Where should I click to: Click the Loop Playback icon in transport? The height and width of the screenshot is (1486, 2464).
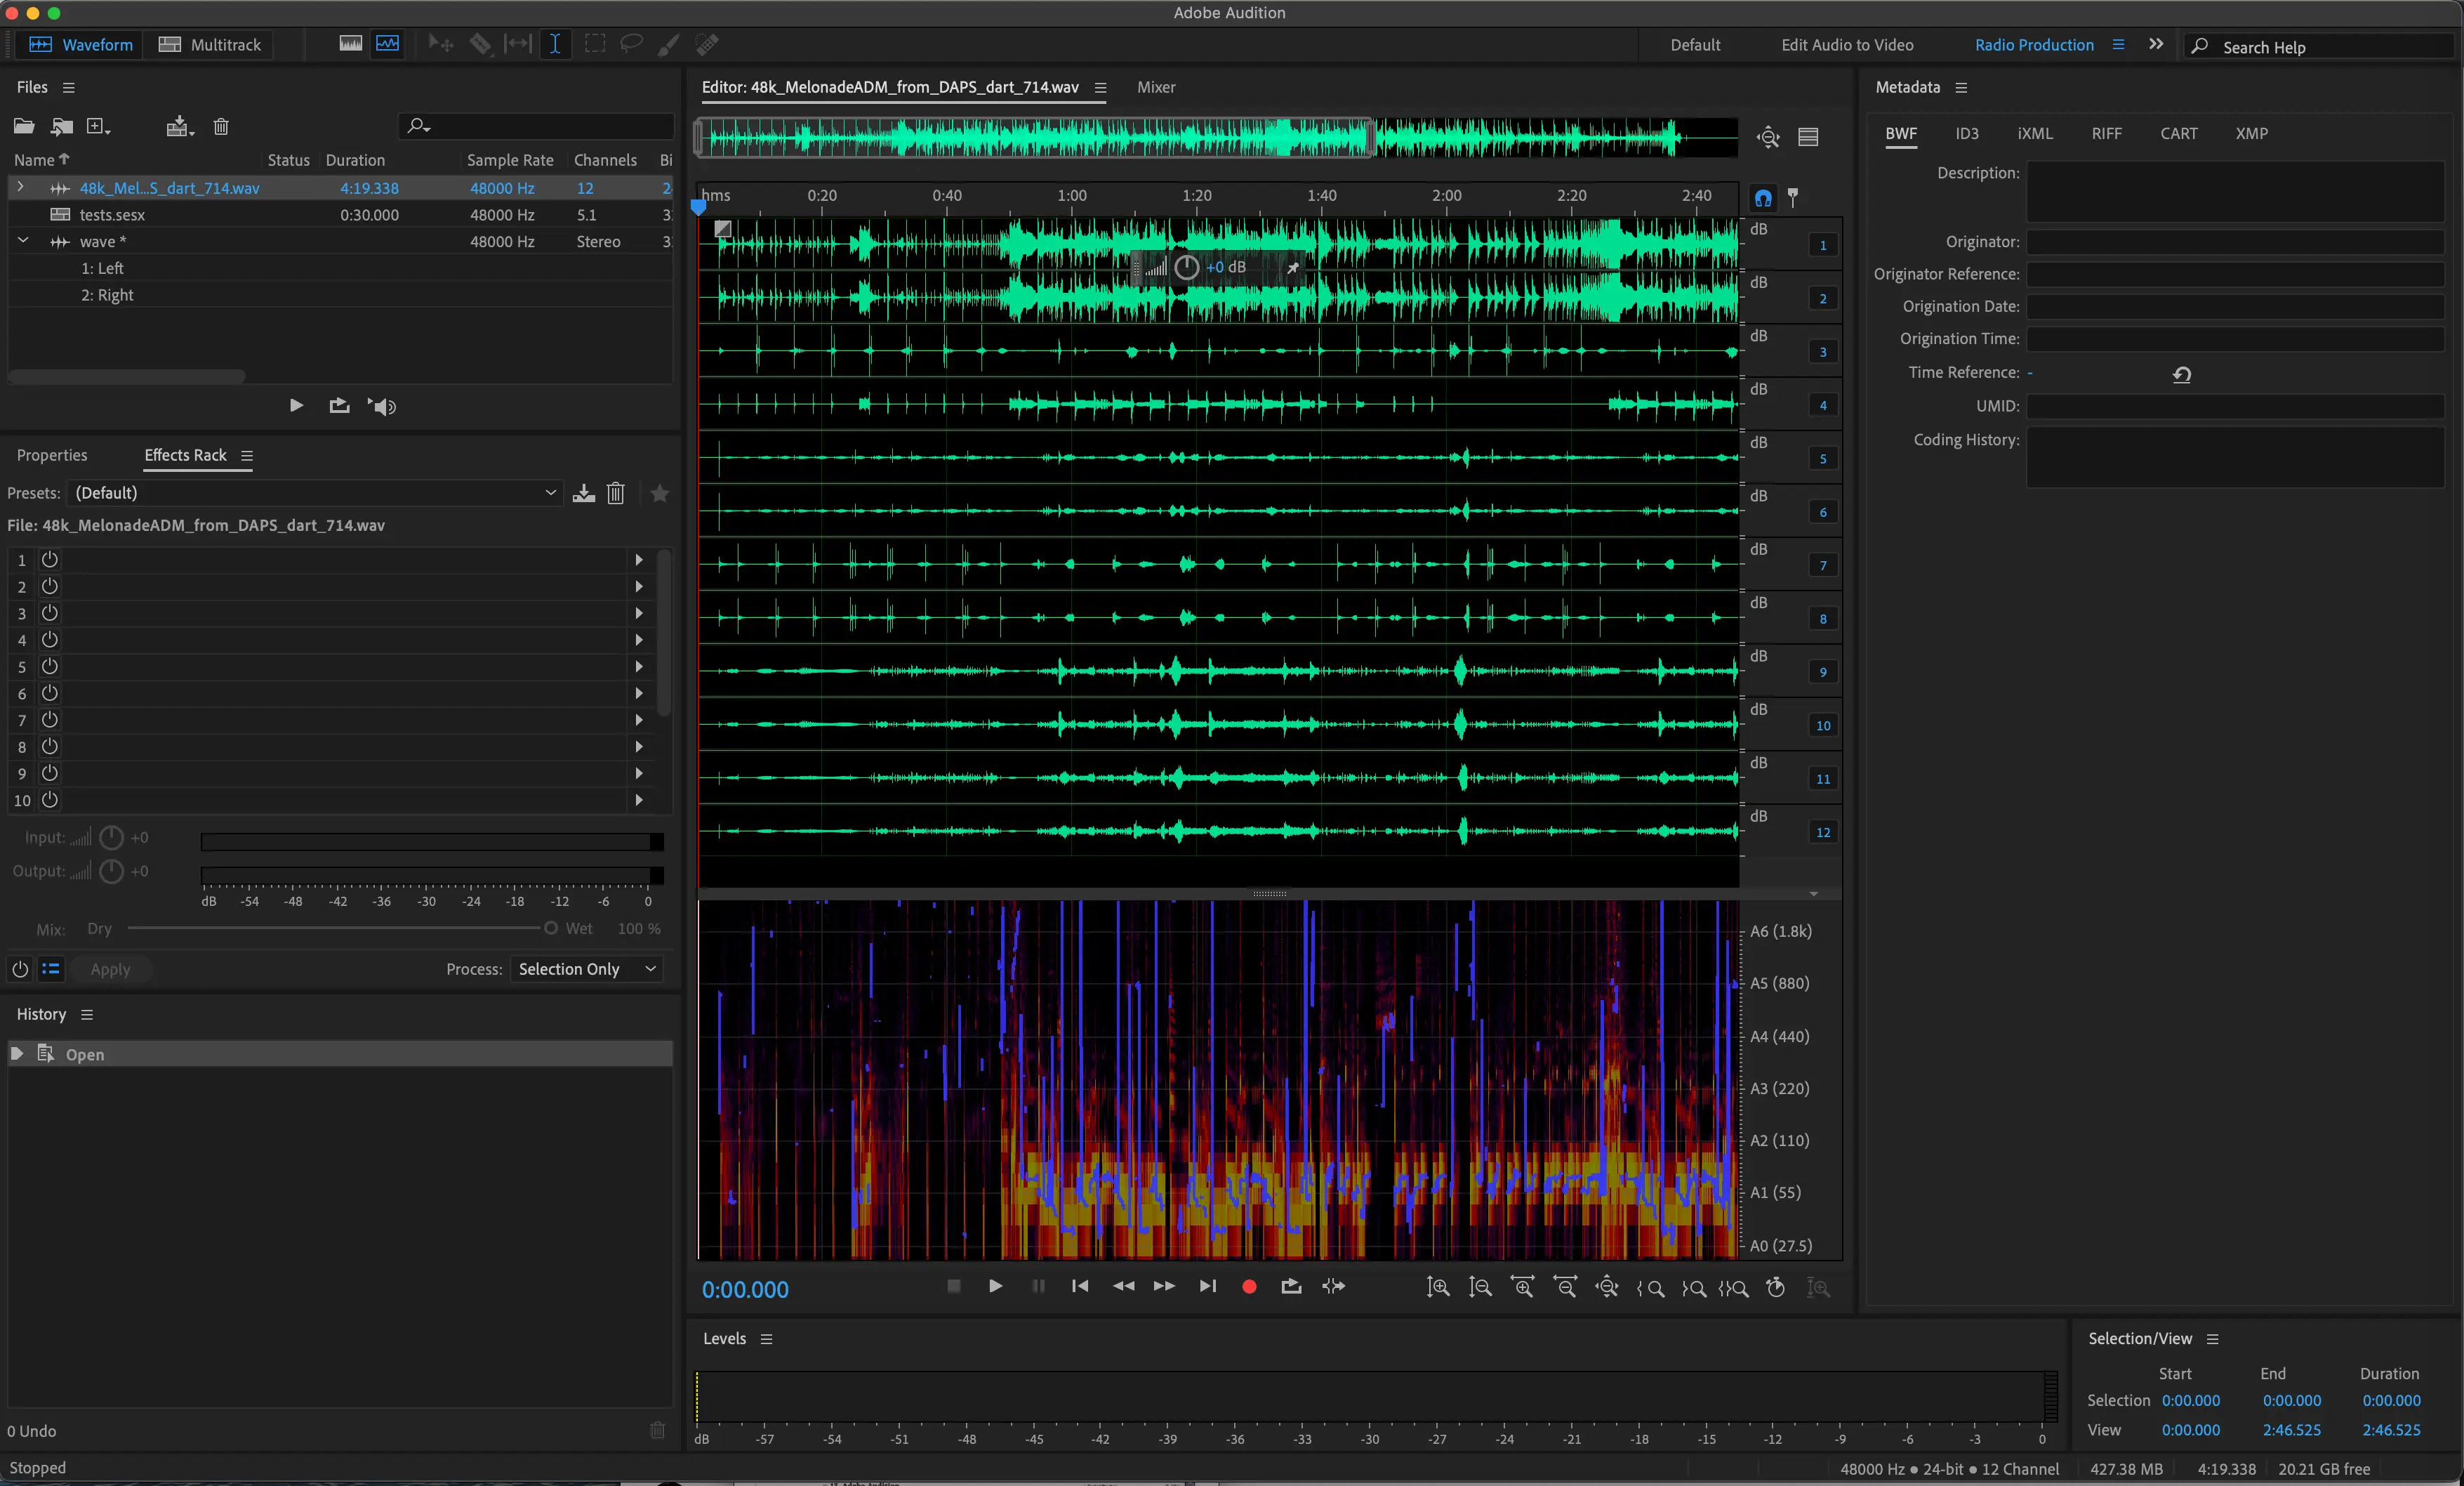(1291, 1287)
